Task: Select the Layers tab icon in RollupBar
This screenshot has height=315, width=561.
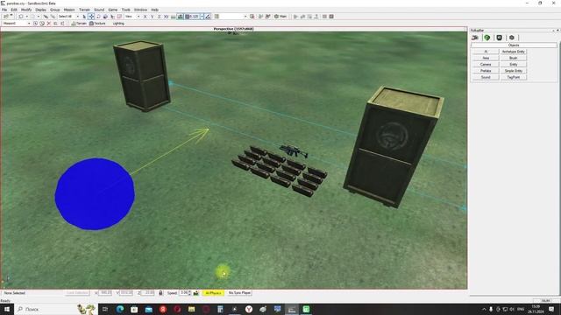Action: [x=512, y=38]
